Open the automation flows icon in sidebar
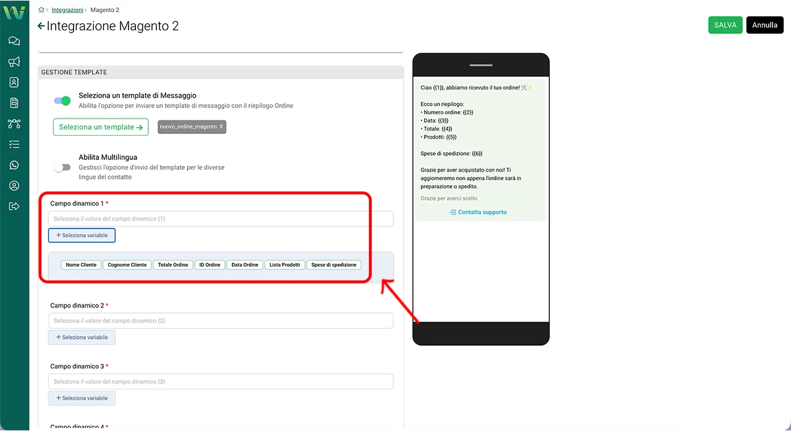The height and width of the screenshot is (431, 791). pyautogui.click(x=14, y=123)
